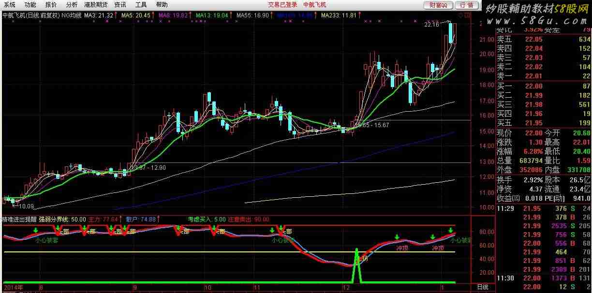Open the 帮助 menu
The image size is (592, 293).
[x=162, y=5]
